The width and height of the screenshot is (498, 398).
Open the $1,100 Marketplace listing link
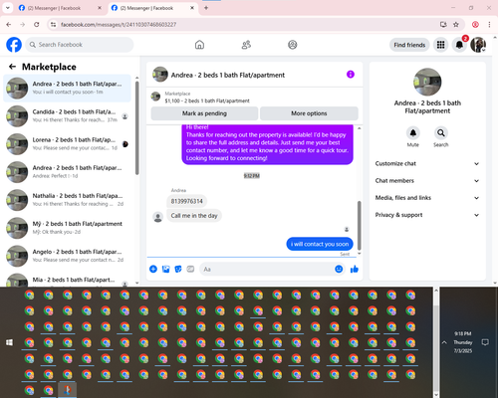click(207, 100)
